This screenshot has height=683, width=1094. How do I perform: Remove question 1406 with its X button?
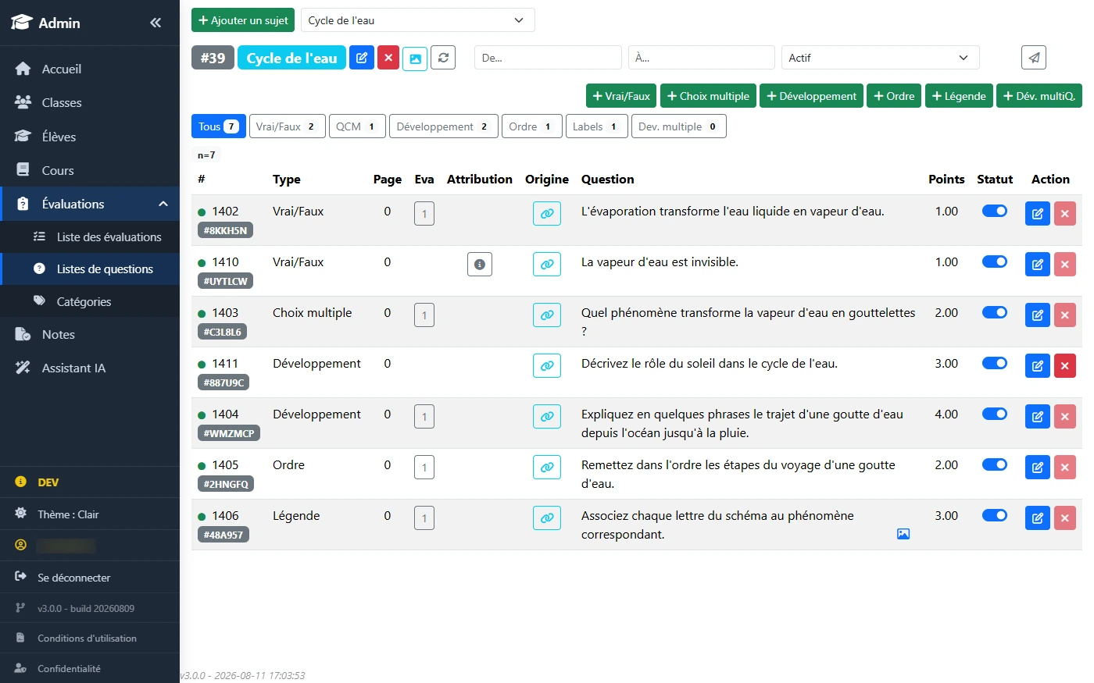[x=1065, y=518]
